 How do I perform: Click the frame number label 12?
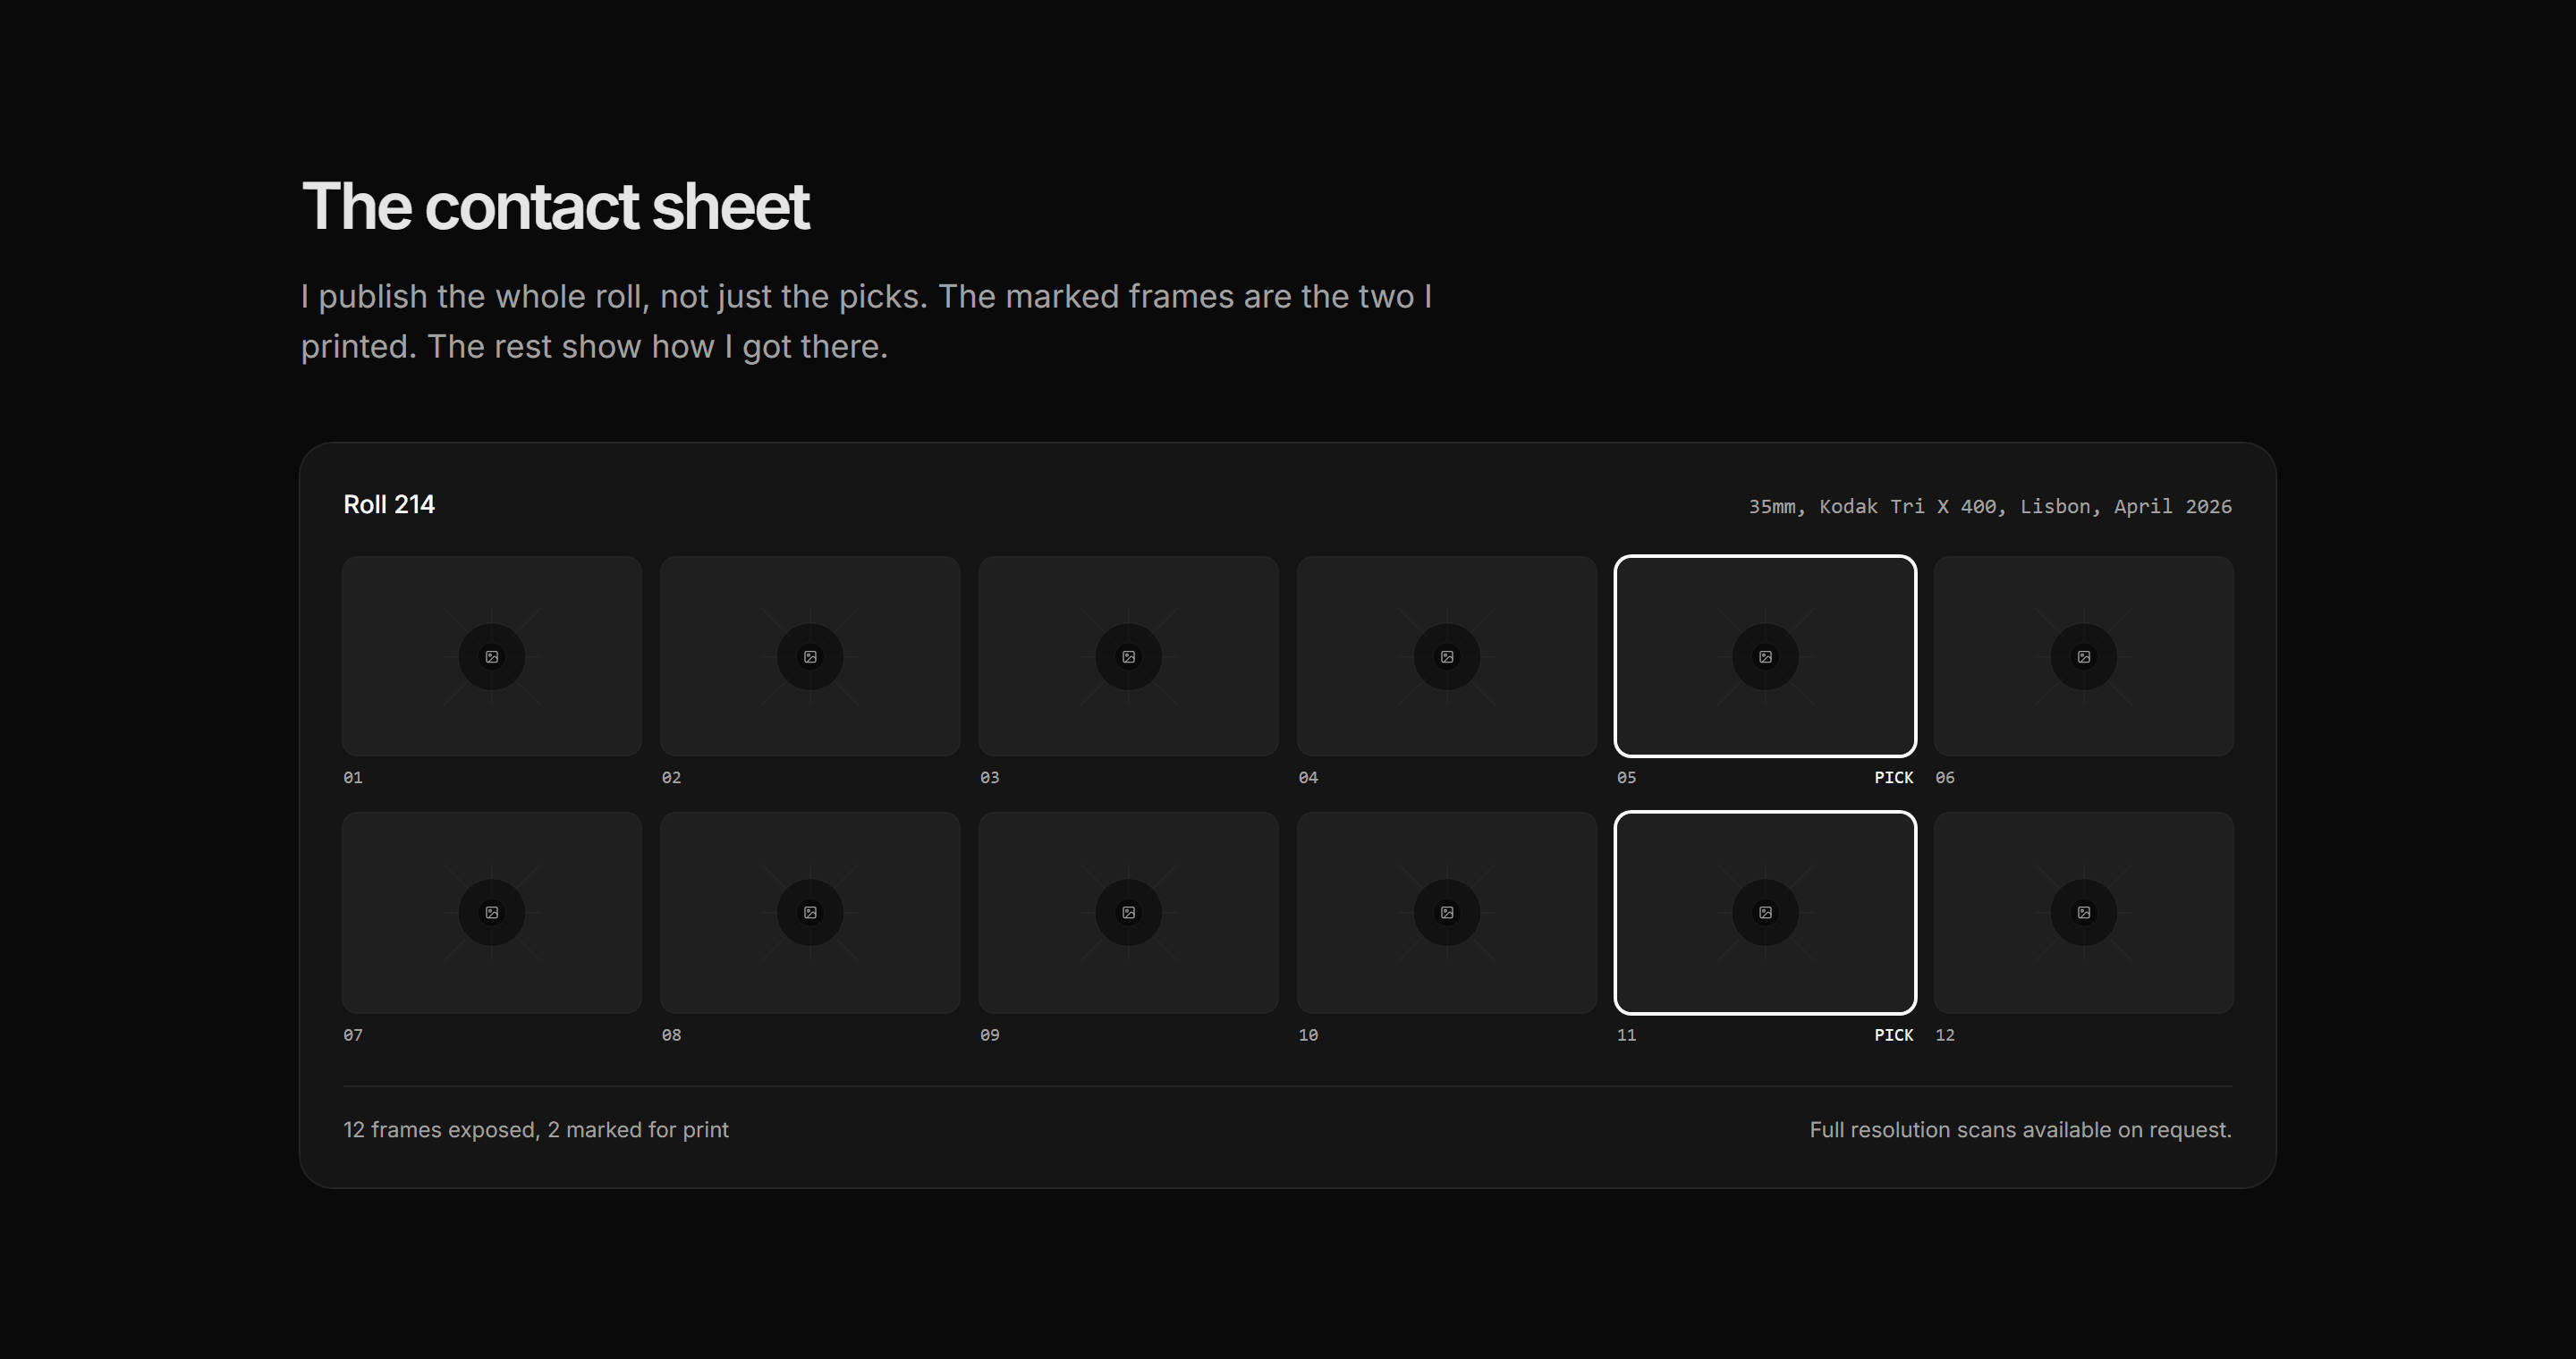point(1945,1035)
